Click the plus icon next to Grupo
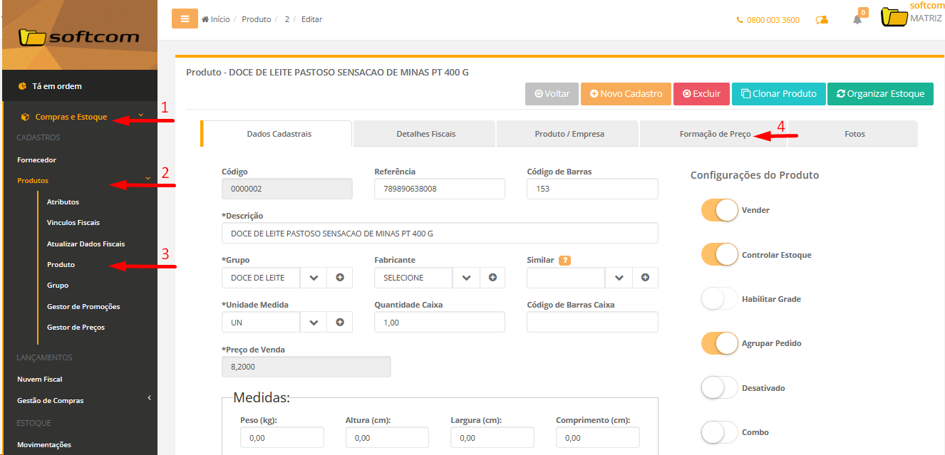 (x=340, y=278)
